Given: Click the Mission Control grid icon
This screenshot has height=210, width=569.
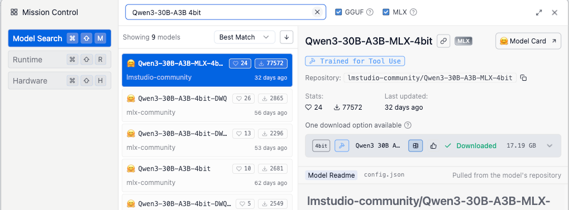Looking at the screenshot, I should (14, 12).
